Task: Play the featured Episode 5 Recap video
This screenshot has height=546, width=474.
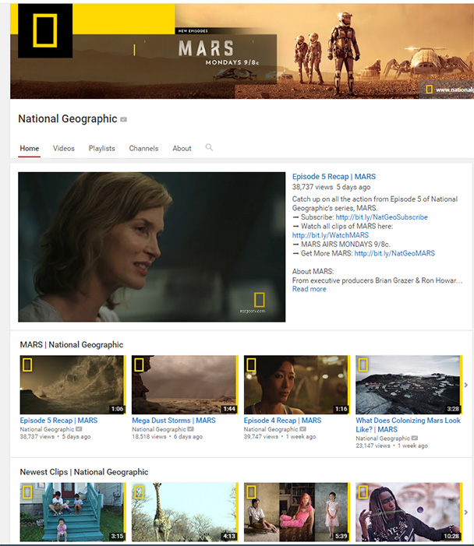Action: point(151,247)
